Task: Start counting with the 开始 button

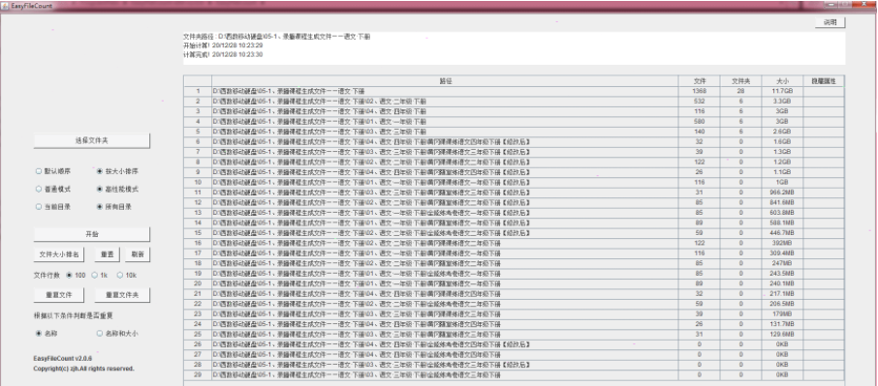Action: point(92,234)
